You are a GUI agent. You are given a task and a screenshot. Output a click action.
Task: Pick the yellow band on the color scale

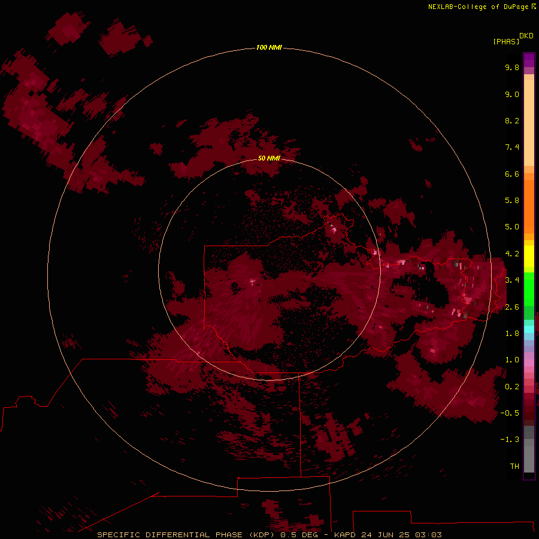(x=529, y=256)
